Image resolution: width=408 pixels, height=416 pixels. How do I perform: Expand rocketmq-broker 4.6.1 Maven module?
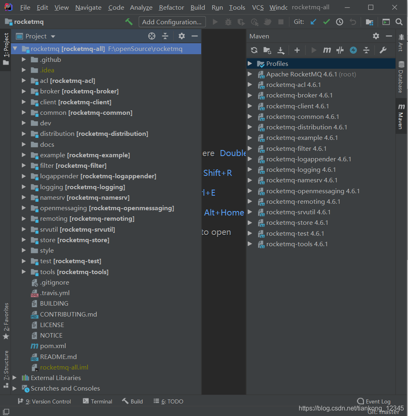coord(250,95)
